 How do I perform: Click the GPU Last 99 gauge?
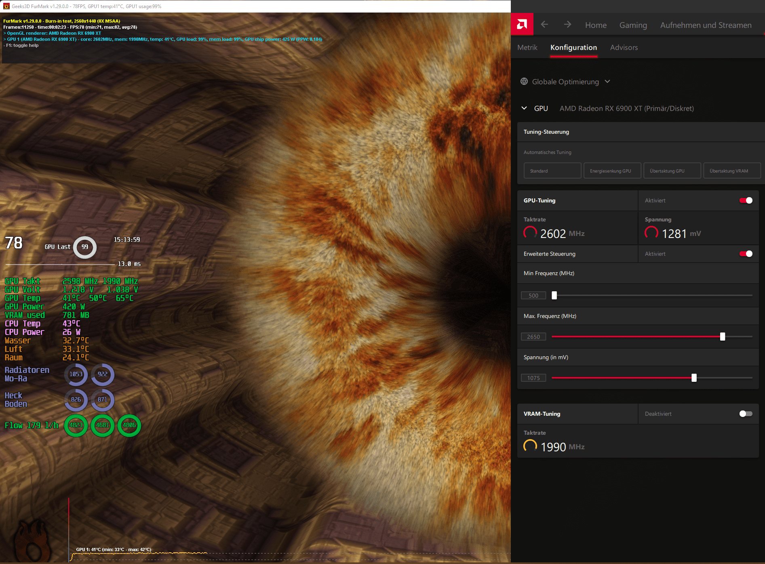point(85,247)
